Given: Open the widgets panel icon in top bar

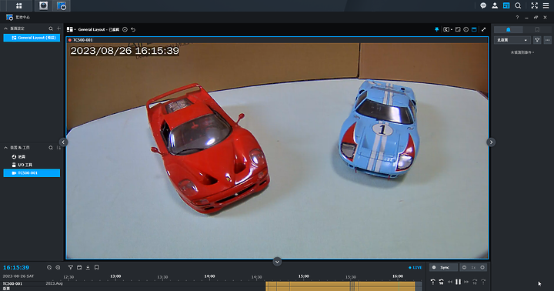Looking at the screenshot, I should point(506,5).
